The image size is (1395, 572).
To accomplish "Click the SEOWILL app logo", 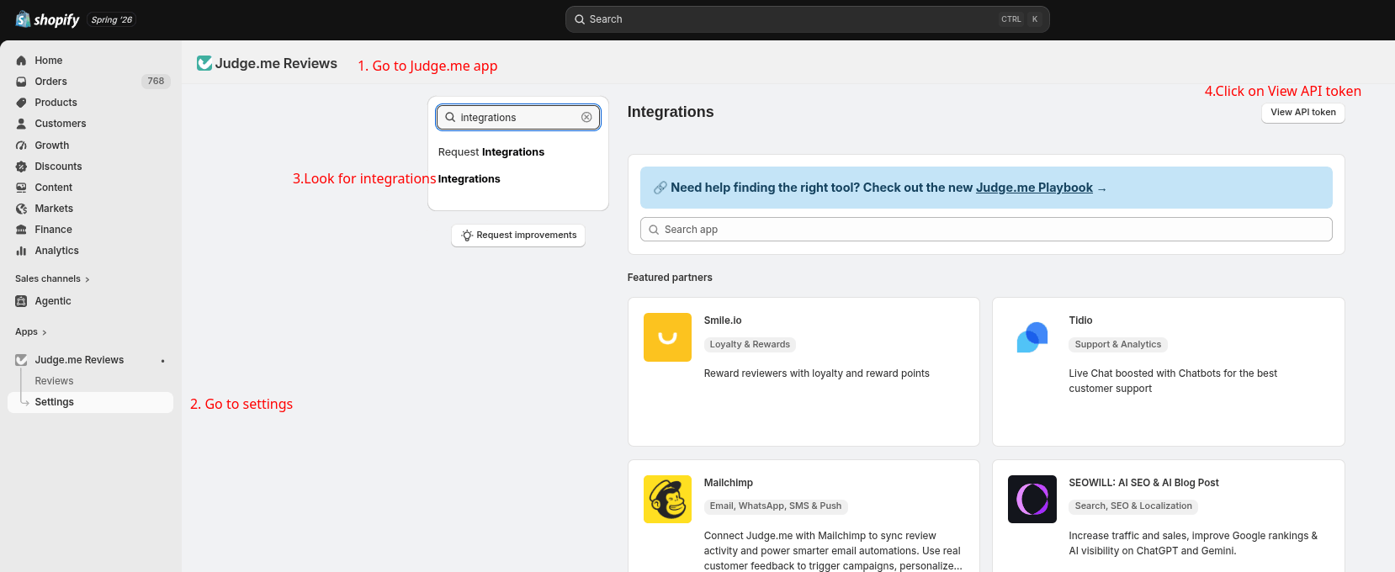I will 1032,499.
